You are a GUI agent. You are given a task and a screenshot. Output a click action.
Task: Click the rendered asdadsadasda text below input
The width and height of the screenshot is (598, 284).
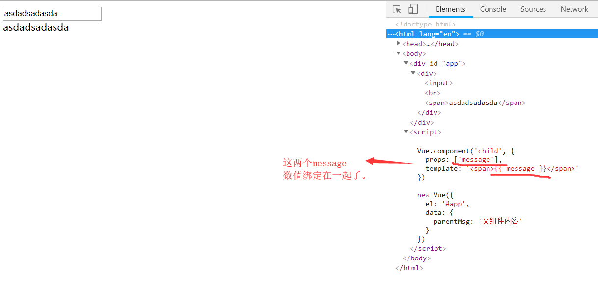click(36, 28)
